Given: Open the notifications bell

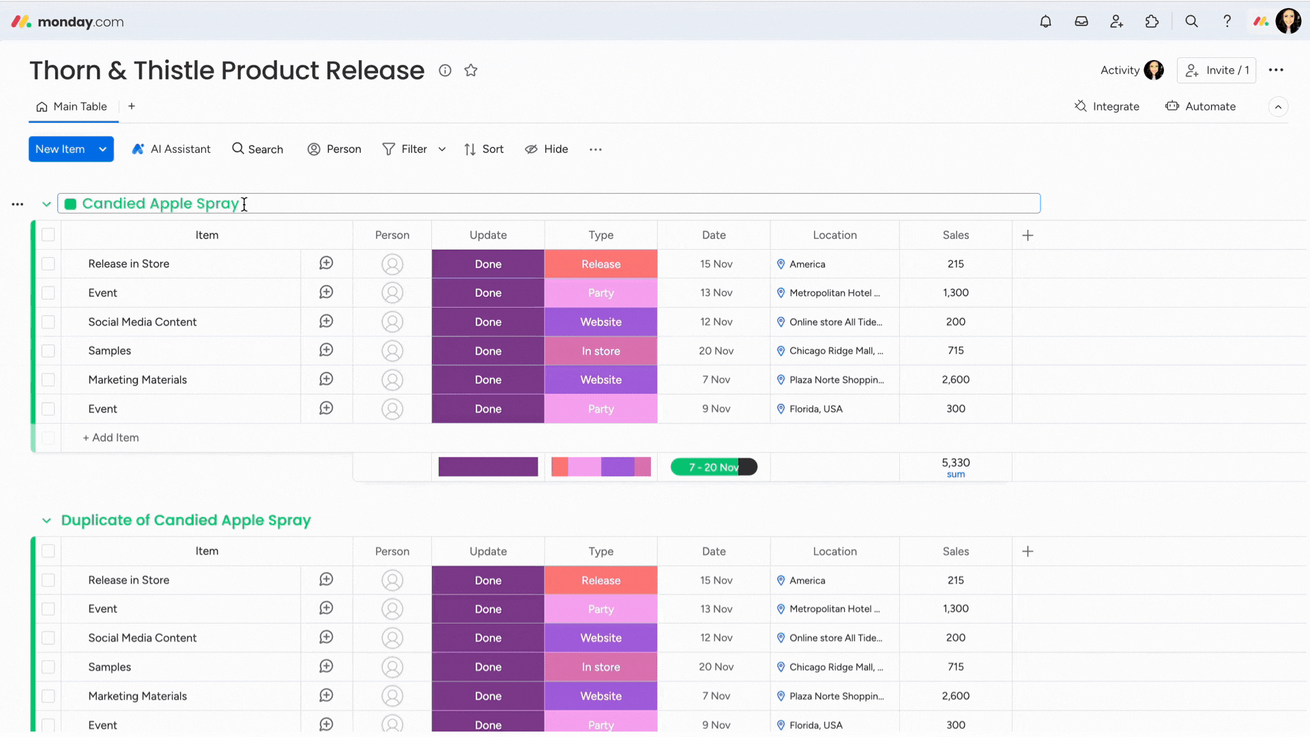Looking at the screenshot, I should pos(1045,22).
